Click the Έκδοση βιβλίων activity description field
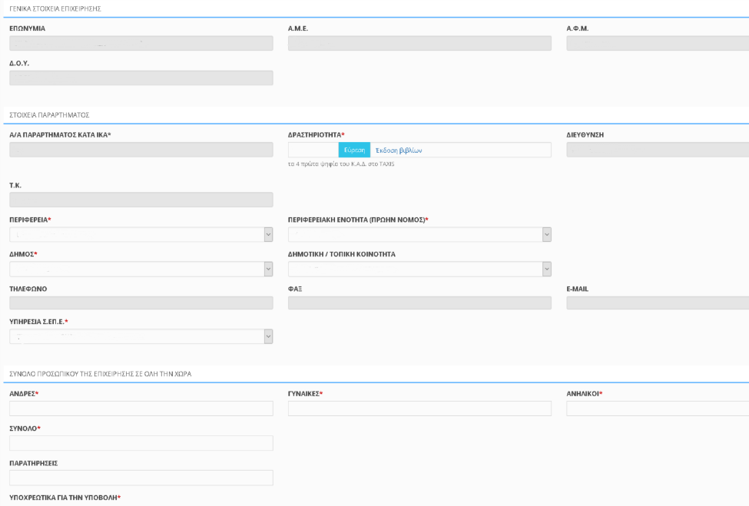This screenshot has height=506, width=749. [x=460, y=150]
